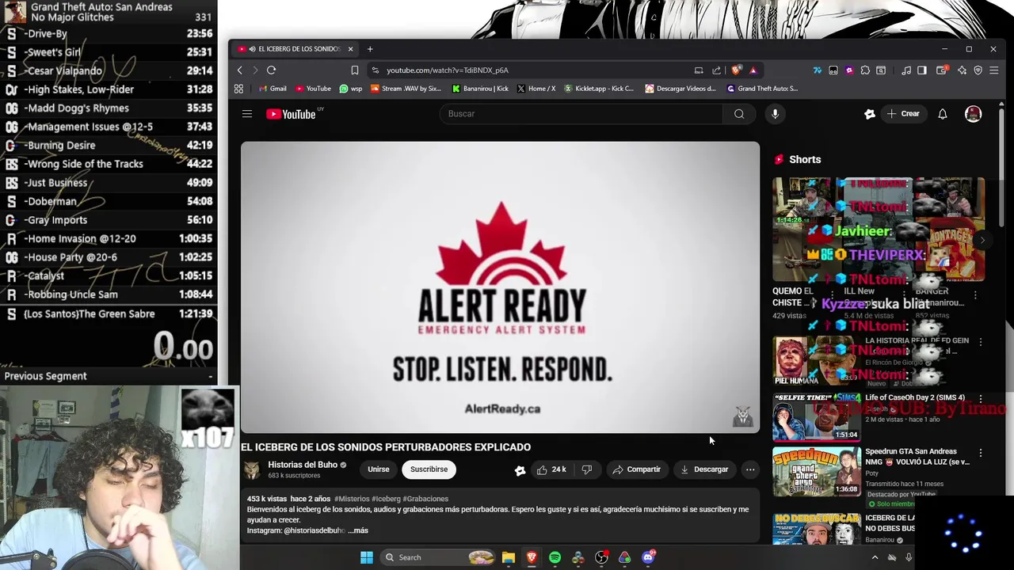Open the YouTube guide hamburger menu
The width and height of the screenshot is (1014, 570).
(x=247, y=114)
